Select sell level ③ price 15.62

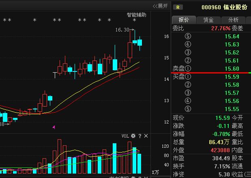pos(232,52)
